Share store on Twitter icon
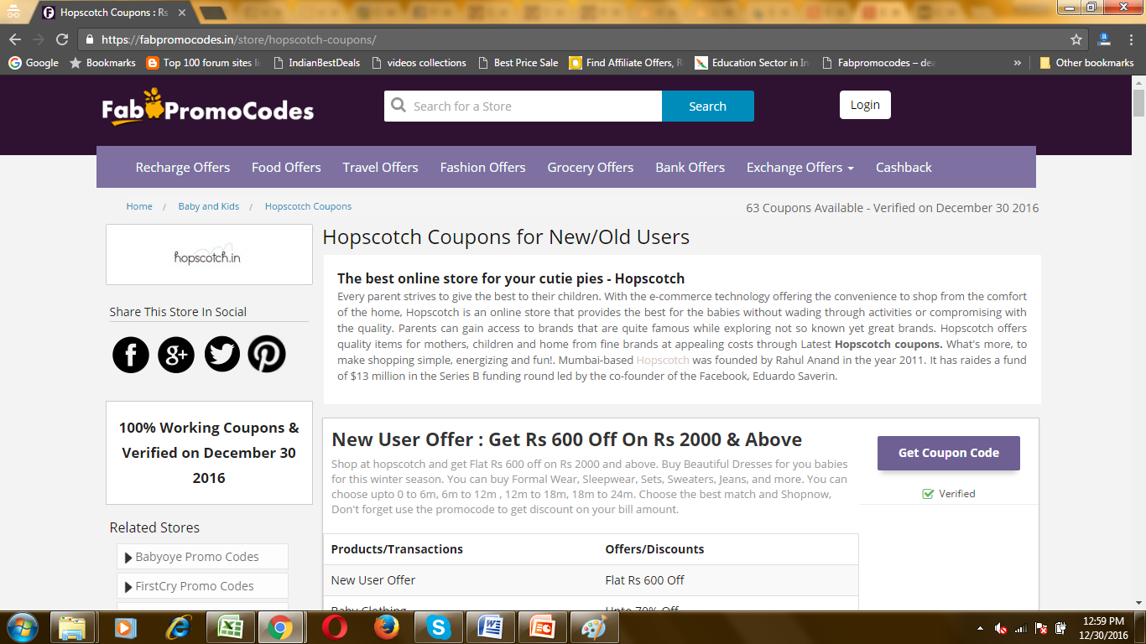The width and height of the screenshot is (1146, 644). [x=222, y=355]
